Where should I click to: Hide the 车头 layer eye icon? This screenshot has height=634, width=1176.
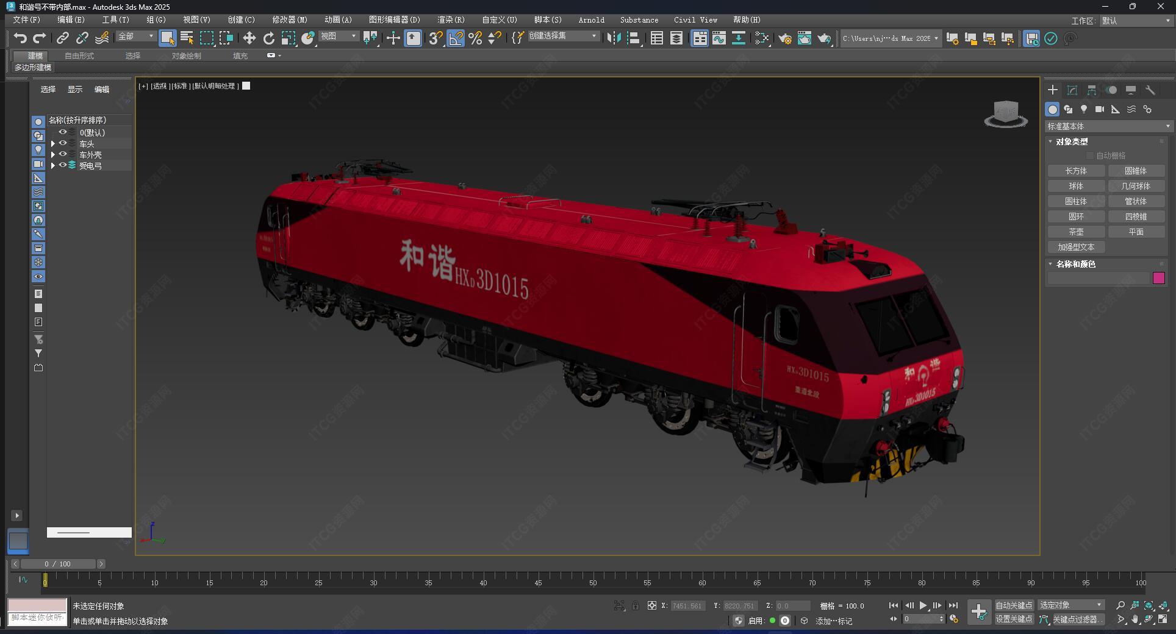coord(62,143)
